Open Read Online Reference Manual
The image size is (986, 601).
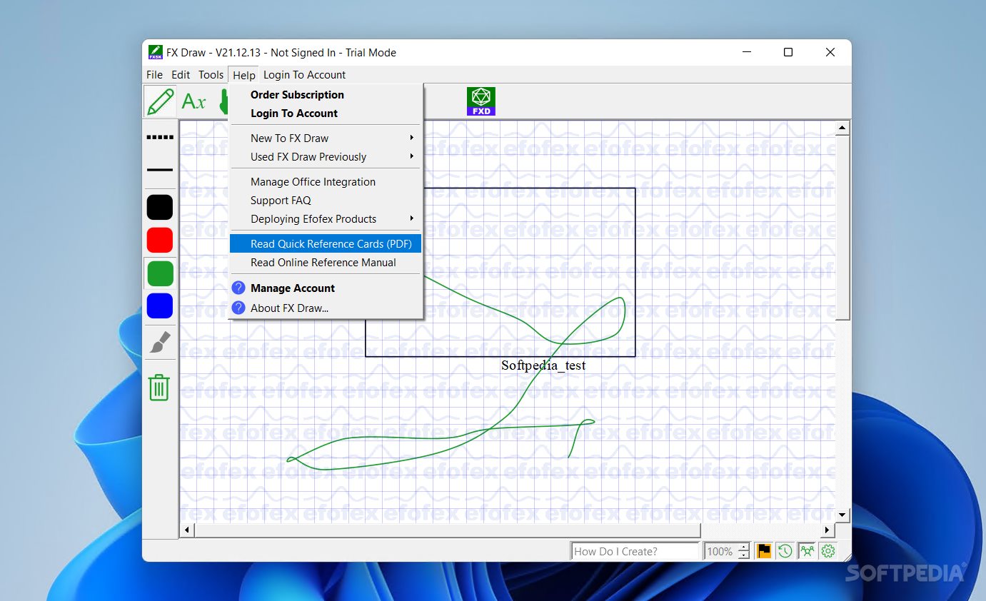pos(326,262)
